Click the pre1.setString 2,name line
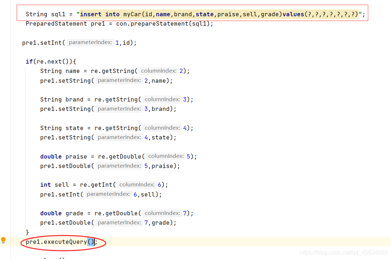This screenshot has height=259, width=391. 106,81
